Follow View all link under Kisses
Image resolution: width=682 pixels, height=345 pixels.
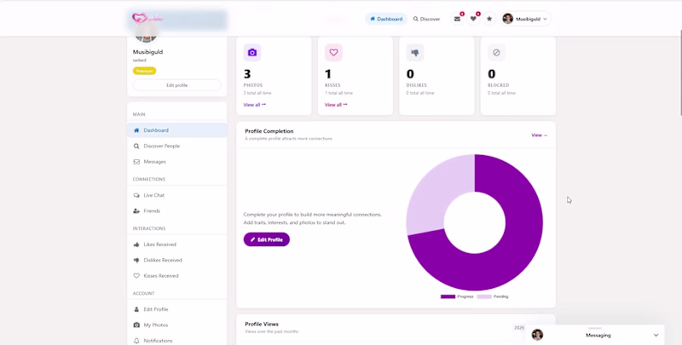336,105
